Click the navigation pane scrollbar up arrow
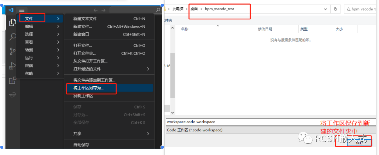 (173, 28)
